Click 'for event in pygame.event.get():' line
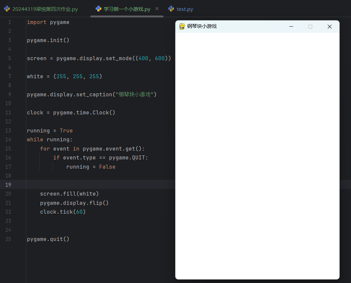The width and height of the screenshot is (351, 283). (x=93, y=149)
